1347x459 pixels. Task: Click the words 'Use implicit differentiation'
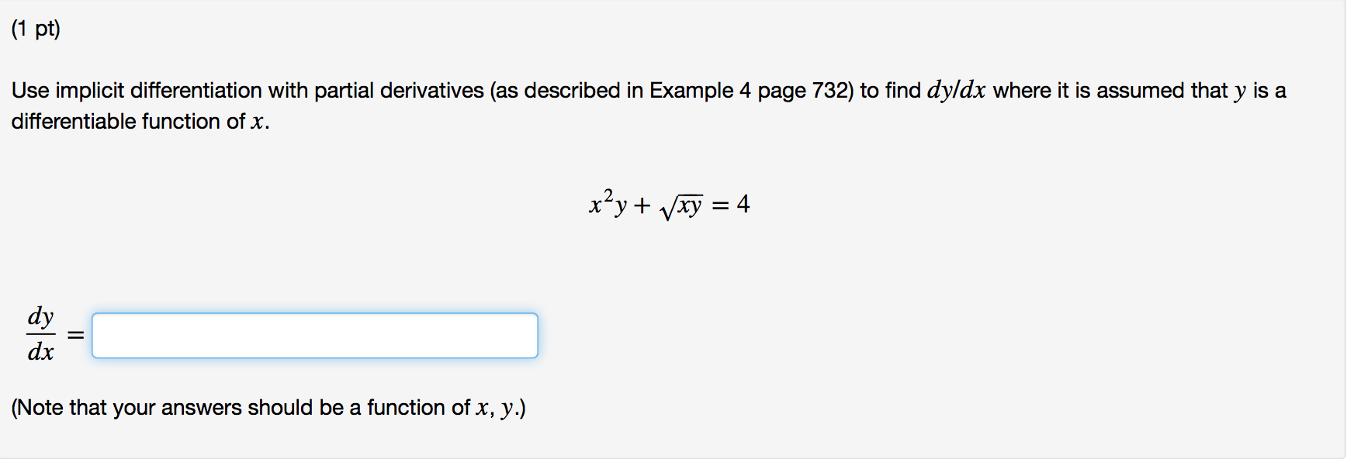137,91
